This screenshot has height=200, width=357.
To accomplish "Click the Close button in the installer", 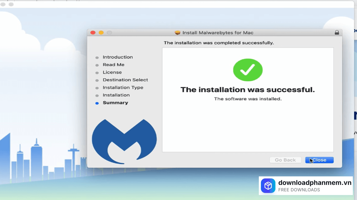I will point(319,160).
